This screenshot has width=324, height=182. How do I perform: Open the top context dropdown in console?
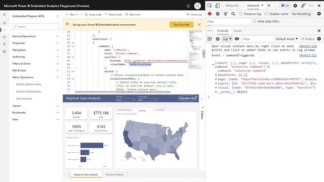227,39
